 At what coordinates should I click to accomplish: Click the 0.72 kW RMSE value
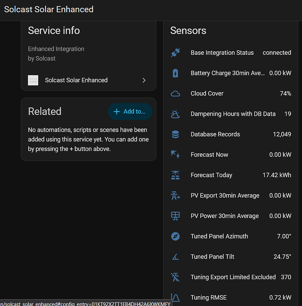280,297
